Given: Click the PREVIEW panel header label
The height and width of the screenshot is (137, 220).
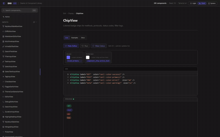Looking at the screenshot, I should (68, 99).
